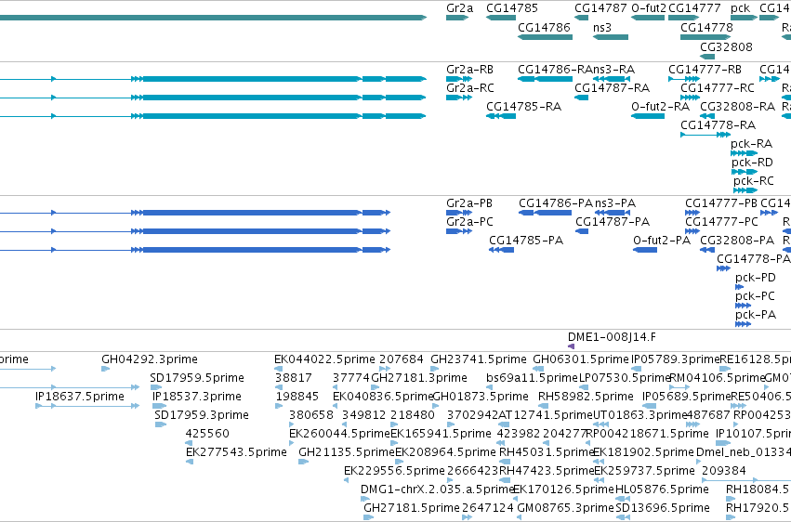Viewport: 791px width, 522px height.
Task: Click the IP05789.3prime EST feature
Action: coord(636,369)
